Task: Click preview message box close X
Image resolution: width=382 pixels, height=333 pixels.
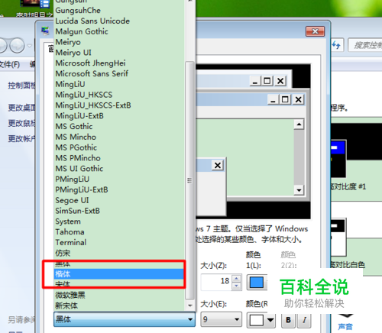Action: [218, 166]
